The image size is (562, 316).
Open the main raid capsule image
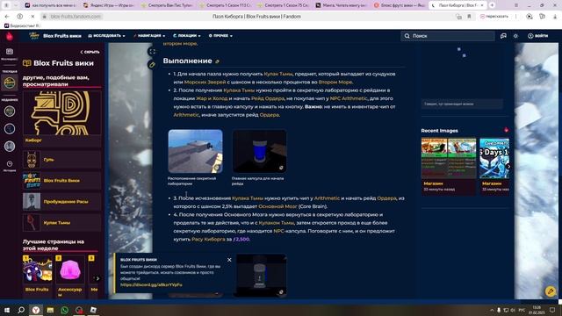point(260,151)
